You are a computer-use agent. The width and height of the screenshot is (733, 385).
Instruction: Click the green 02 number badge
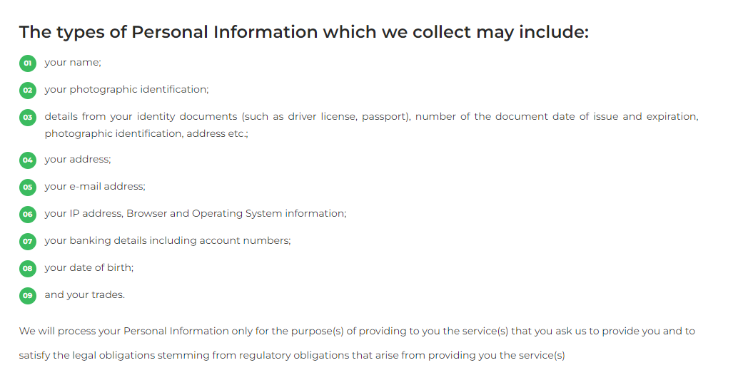pos(27,91)
